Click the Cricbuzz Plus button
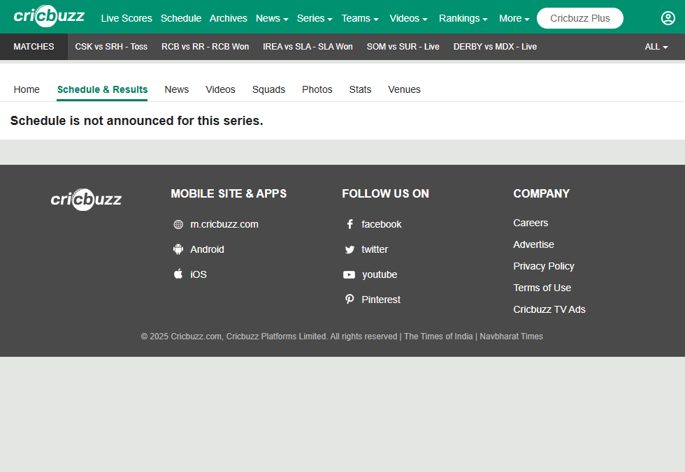 point(579,18)
